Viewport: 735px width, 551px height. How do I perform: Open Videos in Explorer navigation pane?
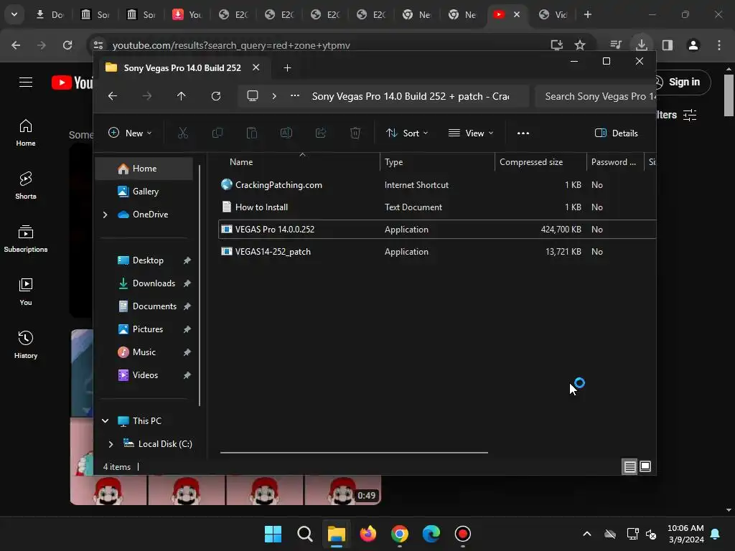pos(144,375)
